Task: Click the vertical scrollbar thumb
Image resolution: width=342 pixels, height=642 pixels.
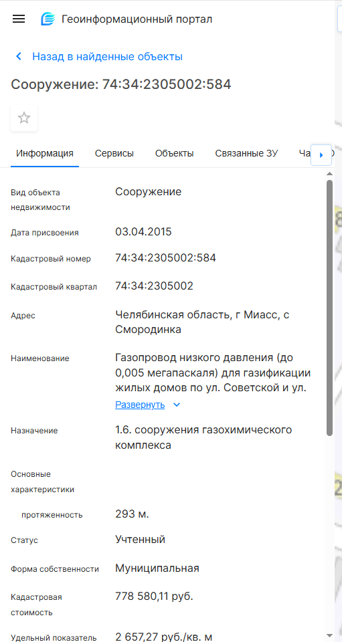Action: 330,308
